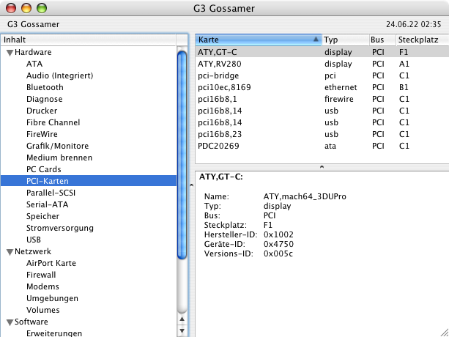Image resolution: width=449 pixels, height=337 pixels.
Task: Collapse the Hardware disclosure triangle
Action: pyautogui.click(x=10, y=53)
